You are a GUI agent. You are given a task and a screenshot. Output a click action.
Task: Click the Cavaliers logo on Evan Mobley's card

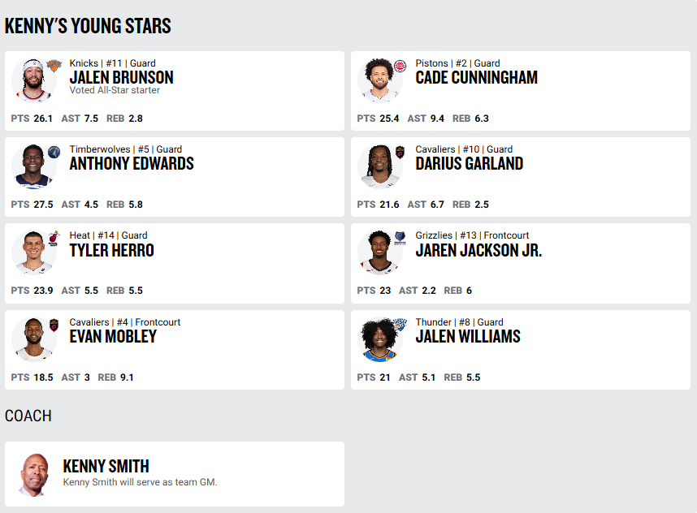pyautogui.click(x=54, y=325)
